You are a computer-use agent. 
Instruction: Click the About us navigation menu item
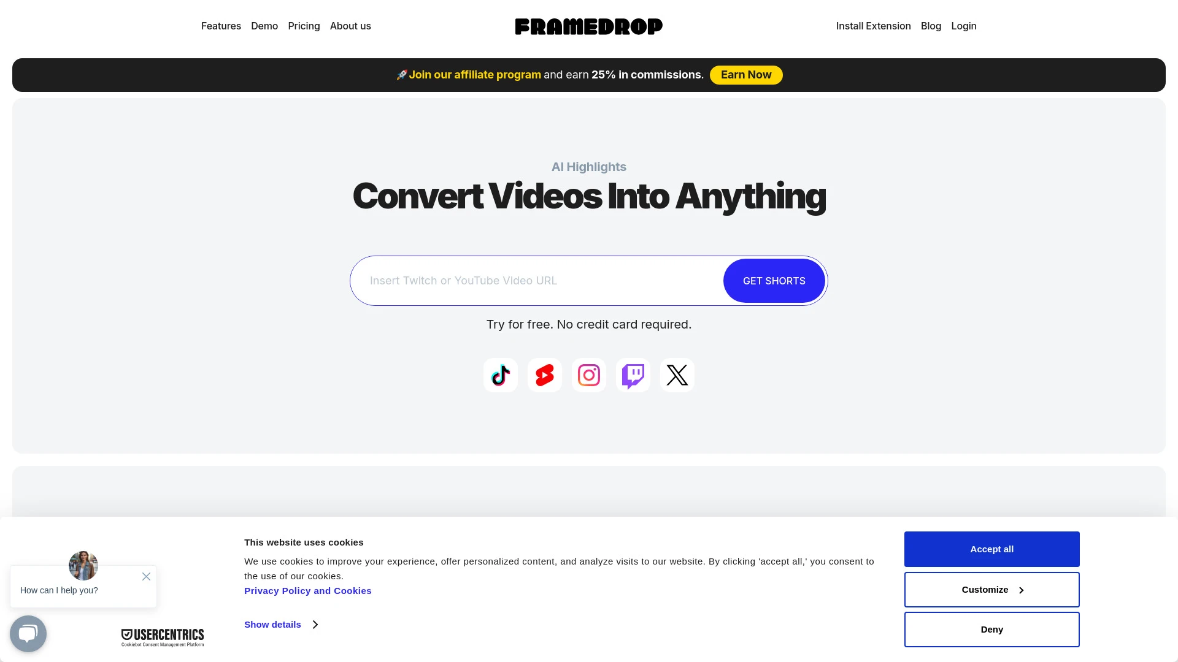(x=350, y=26)
